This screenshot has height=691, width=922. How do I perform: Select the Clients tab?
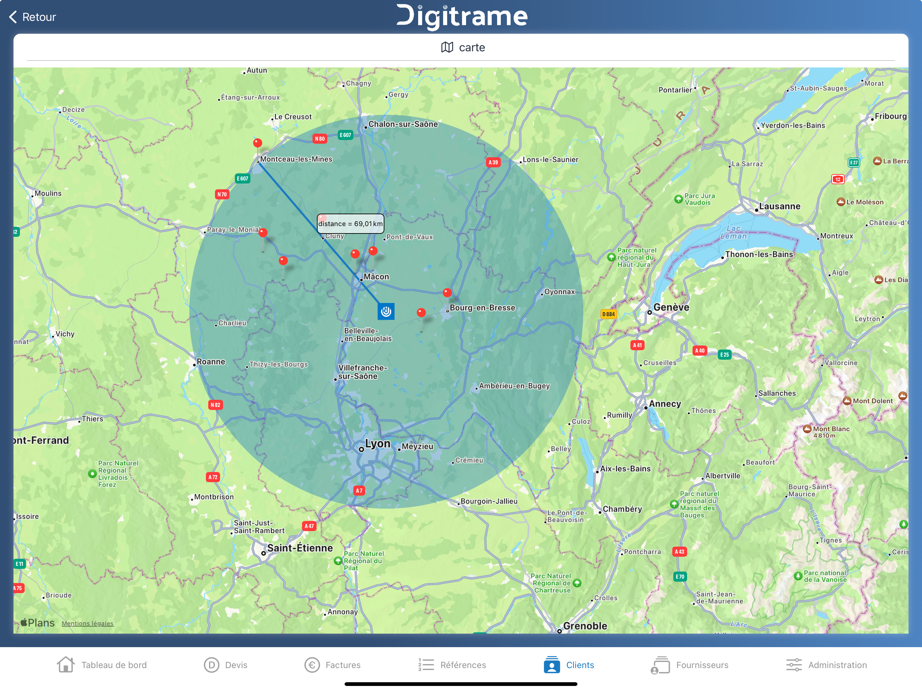(x=569, y=665)
